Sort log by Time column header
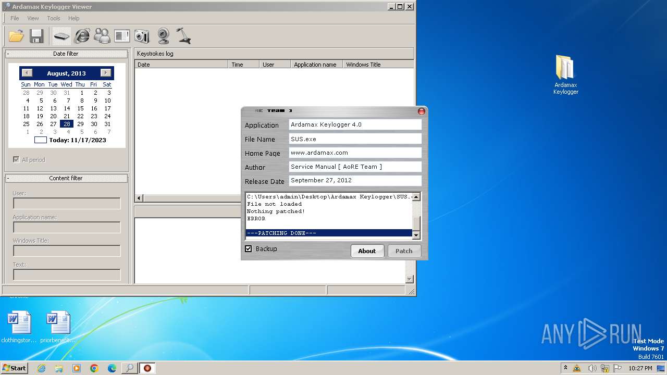667x375 pixels. [x=244, y=65]
